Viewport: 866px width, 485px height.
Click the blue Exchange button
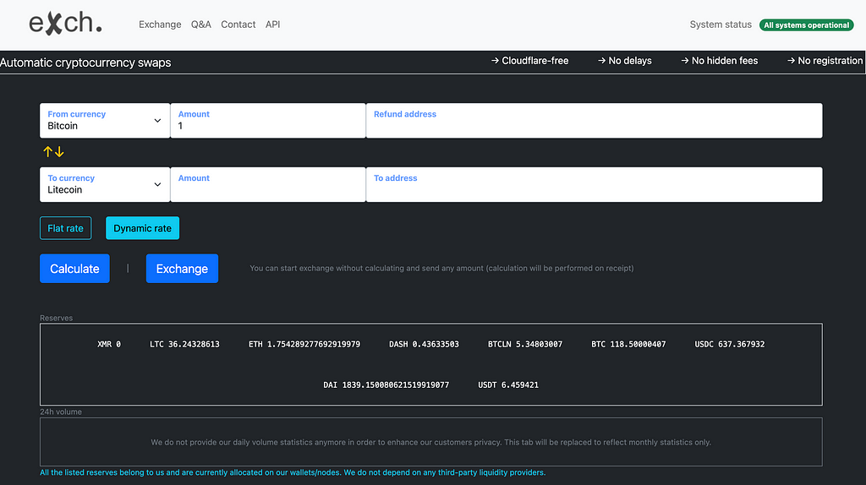tap(182, 268)
